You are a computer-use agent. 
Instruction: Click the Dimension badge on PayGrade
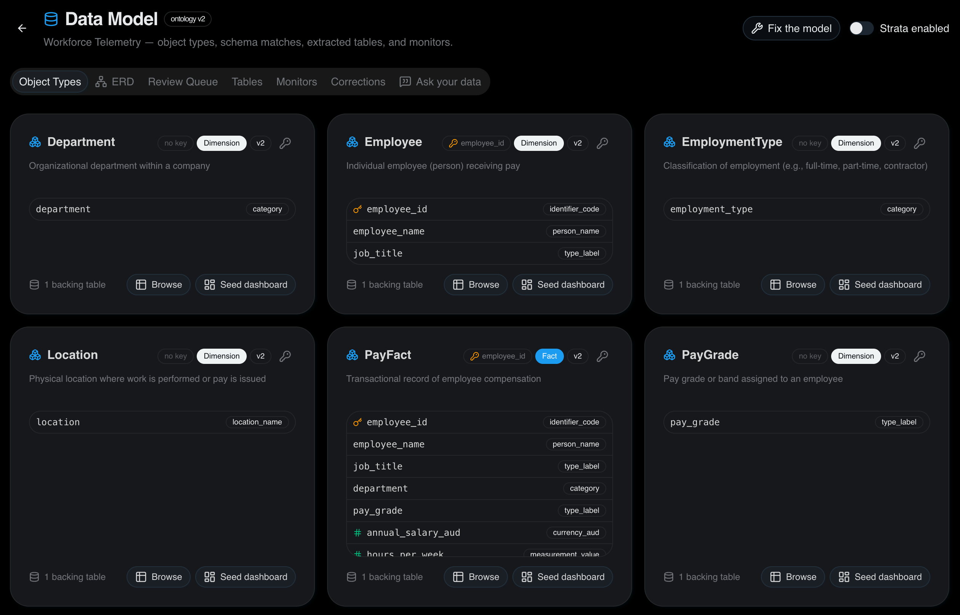[856, 356]
